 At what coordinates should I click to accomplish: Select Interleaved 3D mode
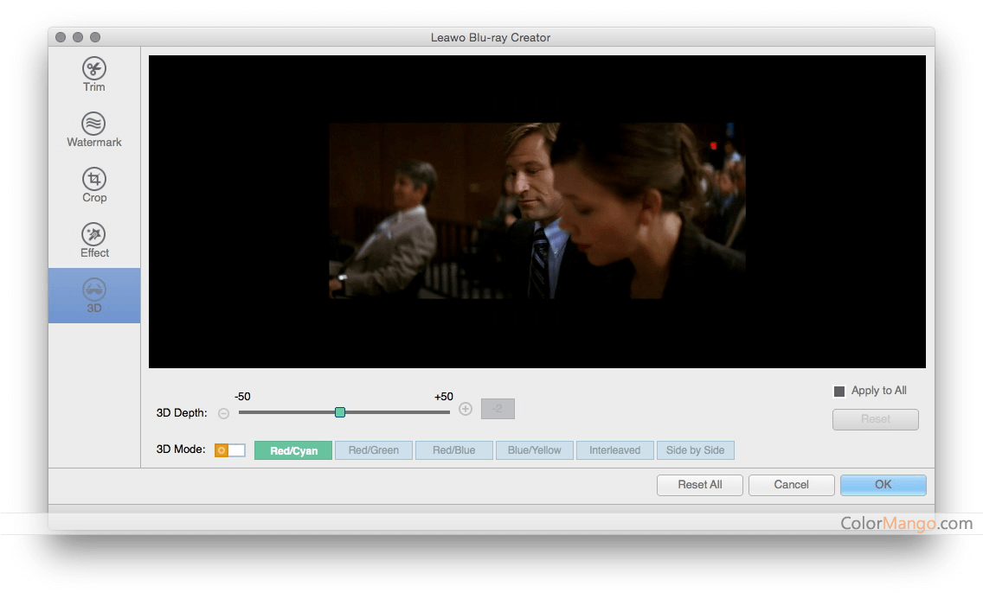point(614,450)
